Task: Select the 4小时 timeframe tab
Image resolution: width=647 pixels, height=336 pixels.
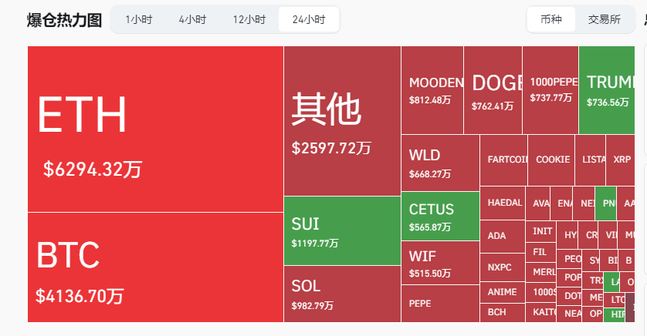Action: (x=192, y=20)
